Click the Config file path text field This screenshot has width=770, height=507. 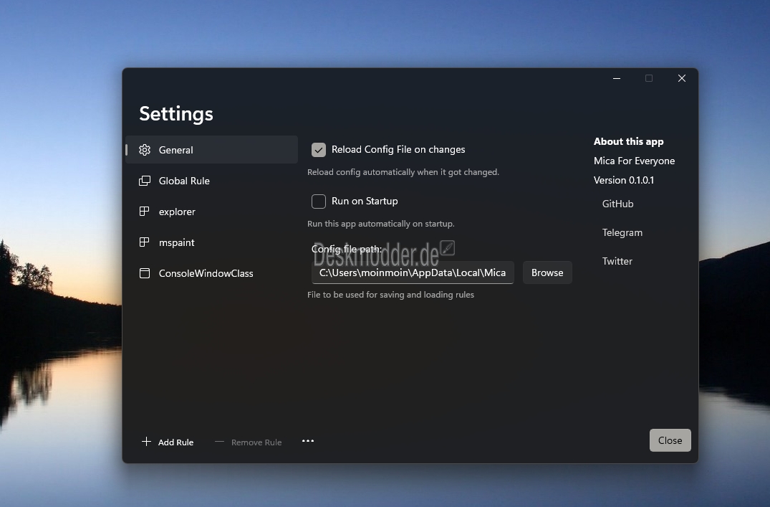[413, 273]
